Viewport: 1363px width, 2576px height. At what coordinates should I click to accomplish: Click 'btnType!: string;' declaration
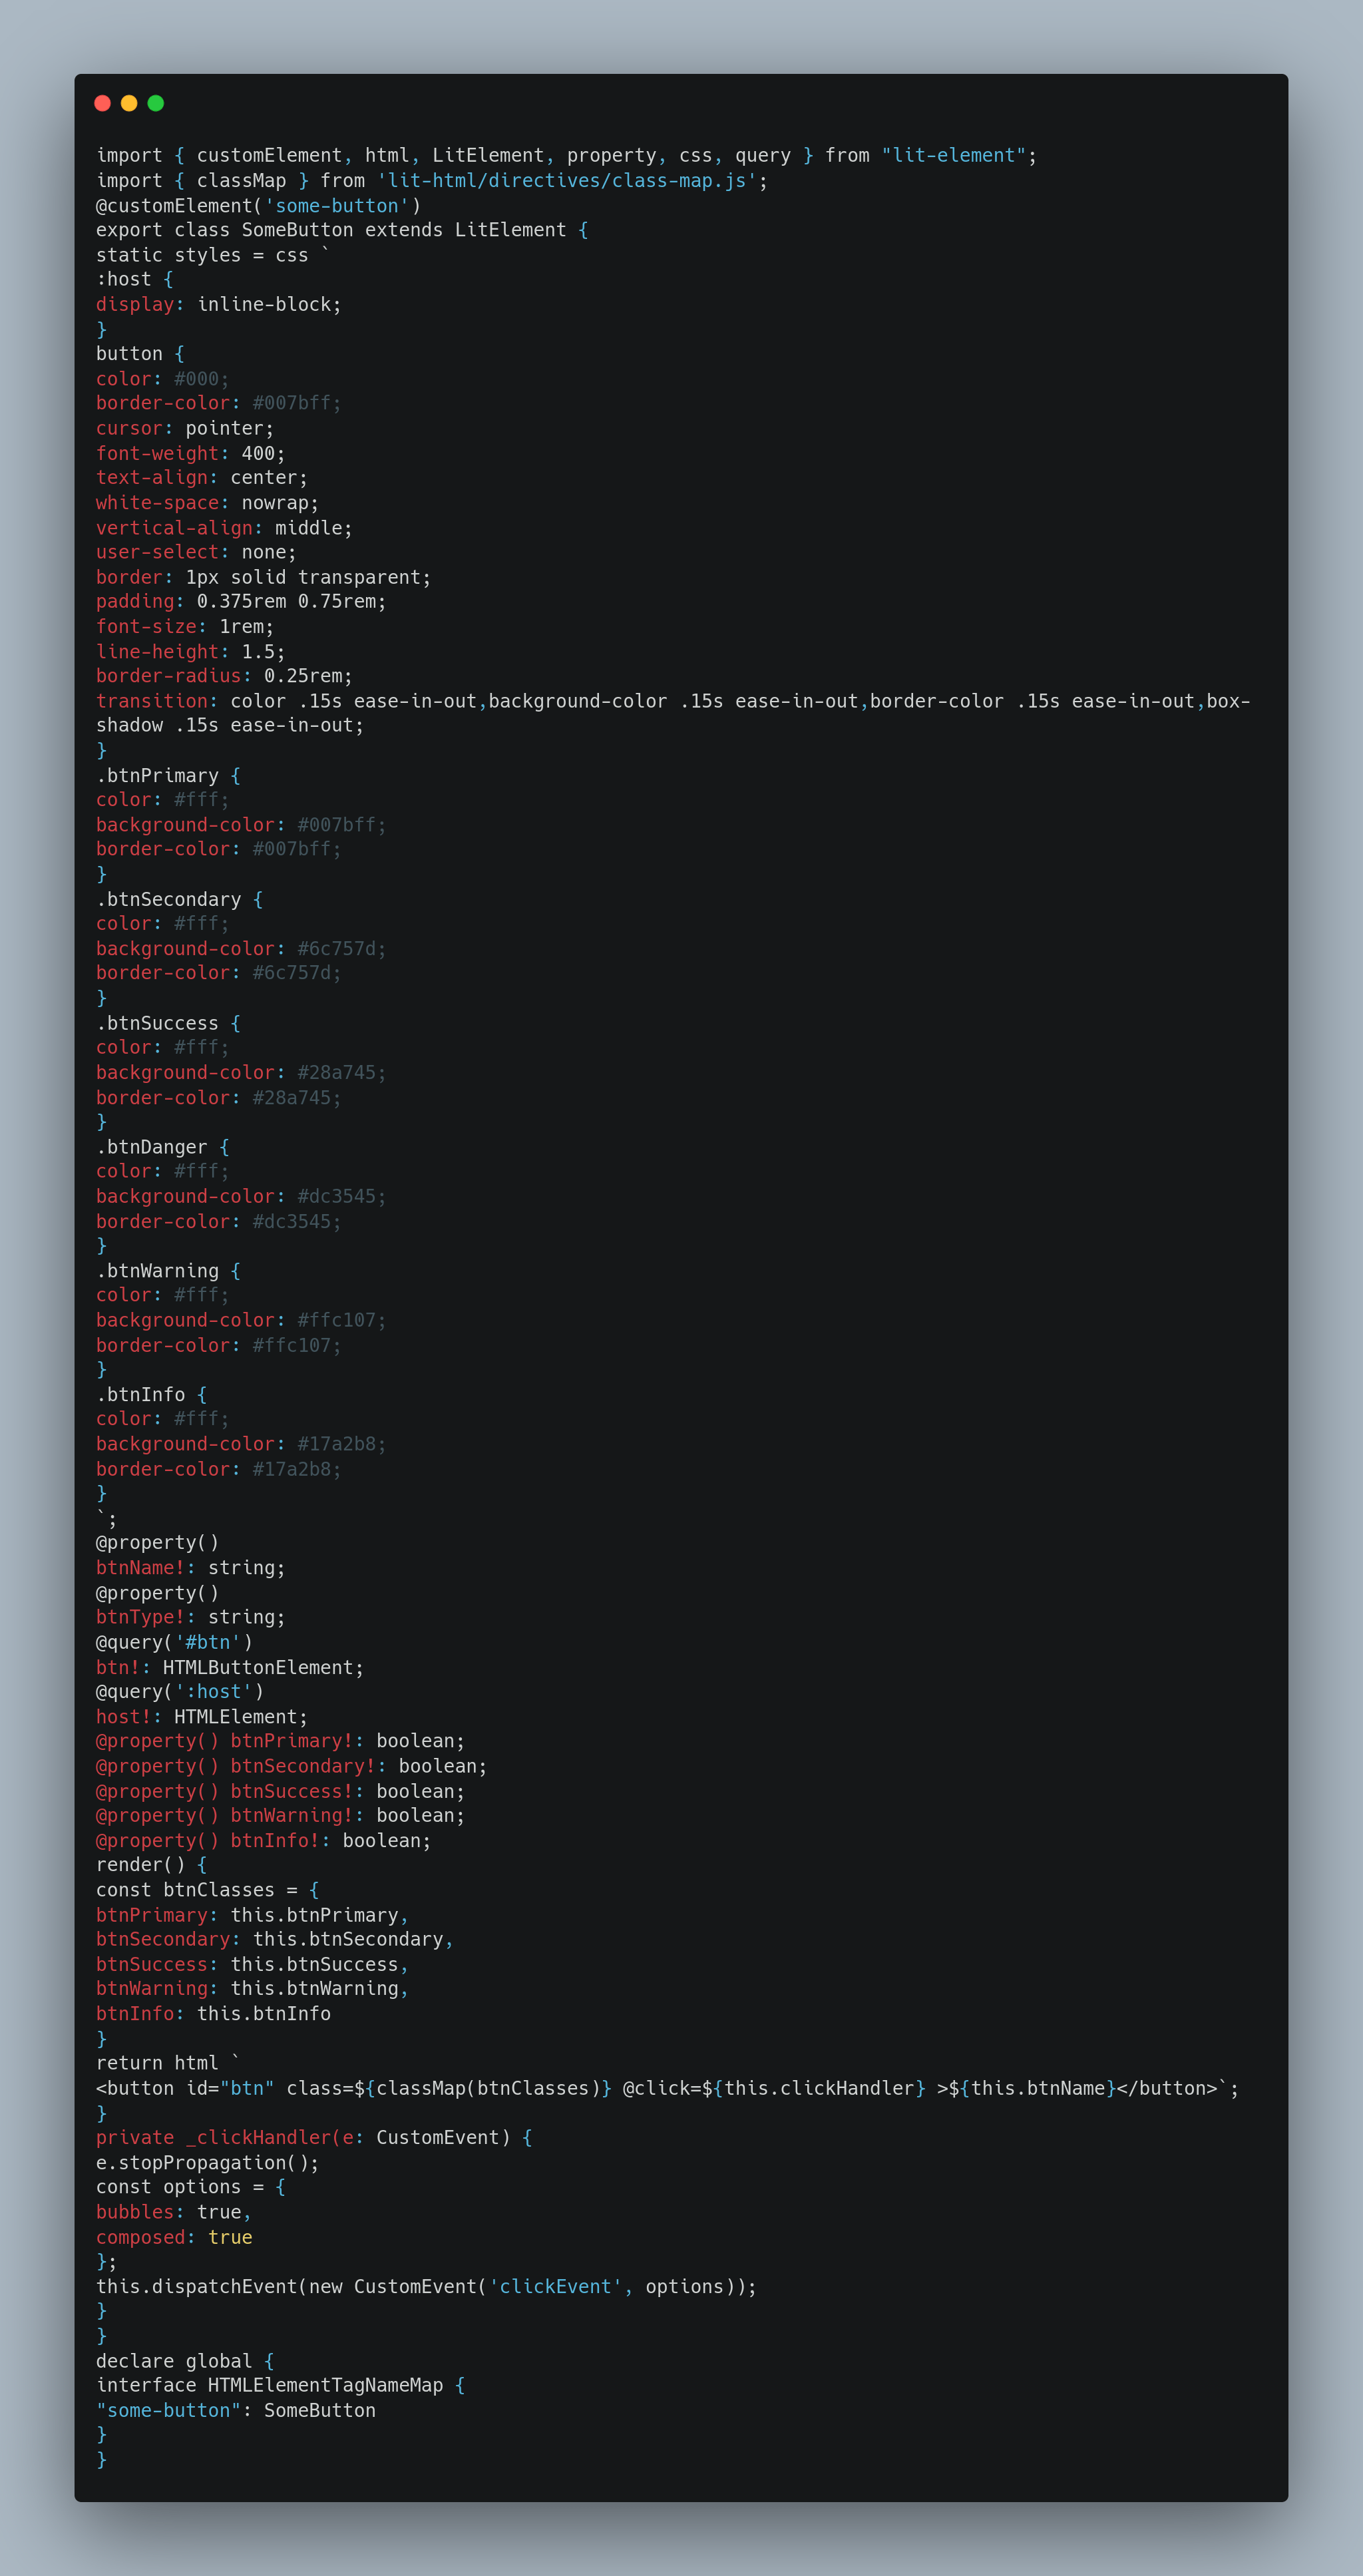coord(191,1617)
